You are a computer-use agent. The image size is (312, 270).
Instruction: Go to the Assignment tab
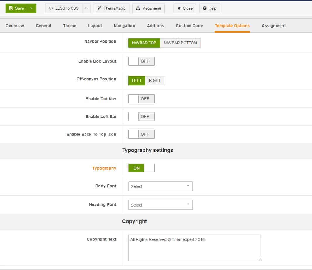point(274,26)
